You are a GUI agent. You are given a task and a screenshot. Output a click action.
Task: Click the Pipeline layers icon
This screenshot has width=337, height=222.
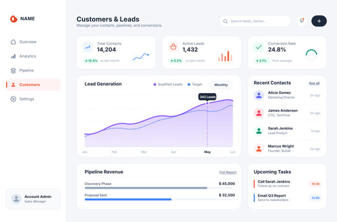(13, 70)
